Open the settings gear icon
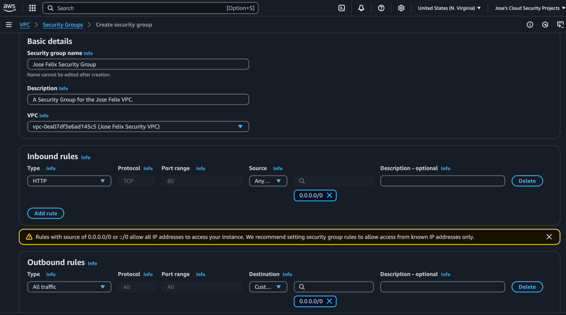 (401, 8)
